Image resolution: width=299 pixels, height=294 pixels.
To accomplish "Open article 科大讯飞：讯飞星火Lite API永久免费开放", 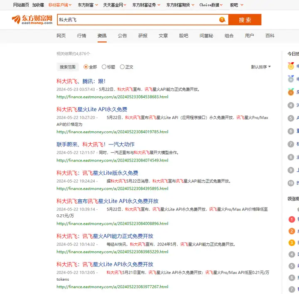I will pyautogui.click(x=105, y=265).
